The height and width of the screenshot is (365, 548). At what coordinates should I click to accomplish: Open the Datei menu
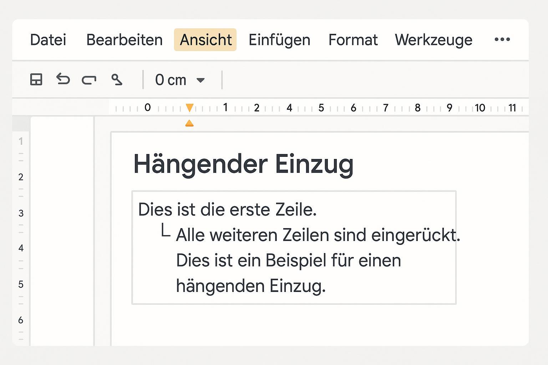(x=48, y=40)
